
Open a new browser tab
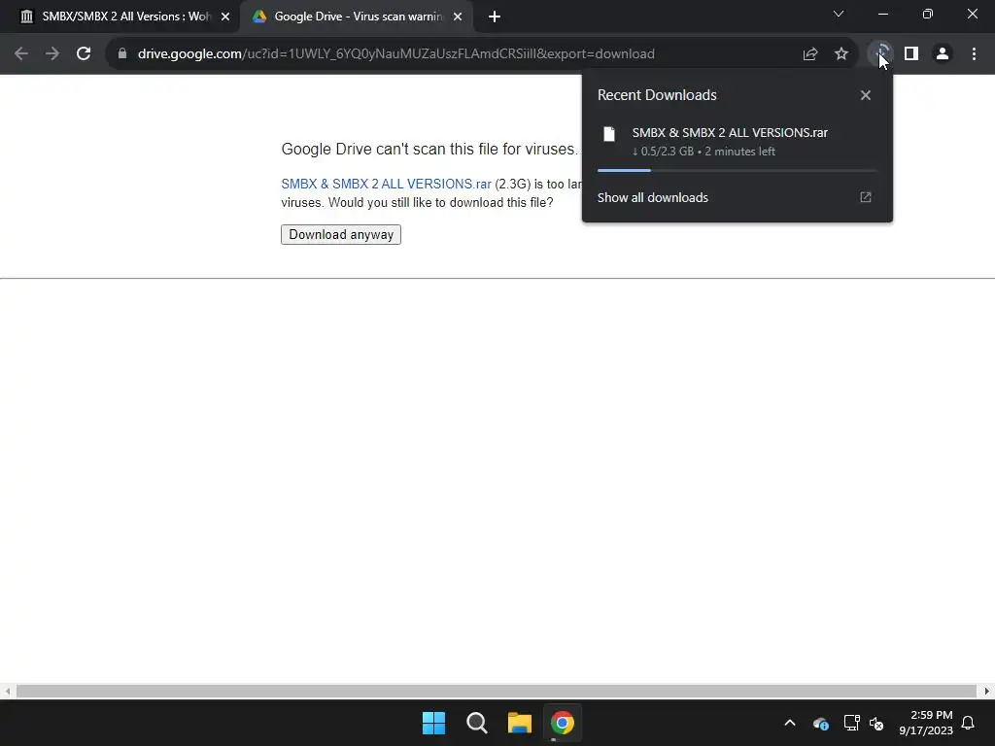pos(495,17)
